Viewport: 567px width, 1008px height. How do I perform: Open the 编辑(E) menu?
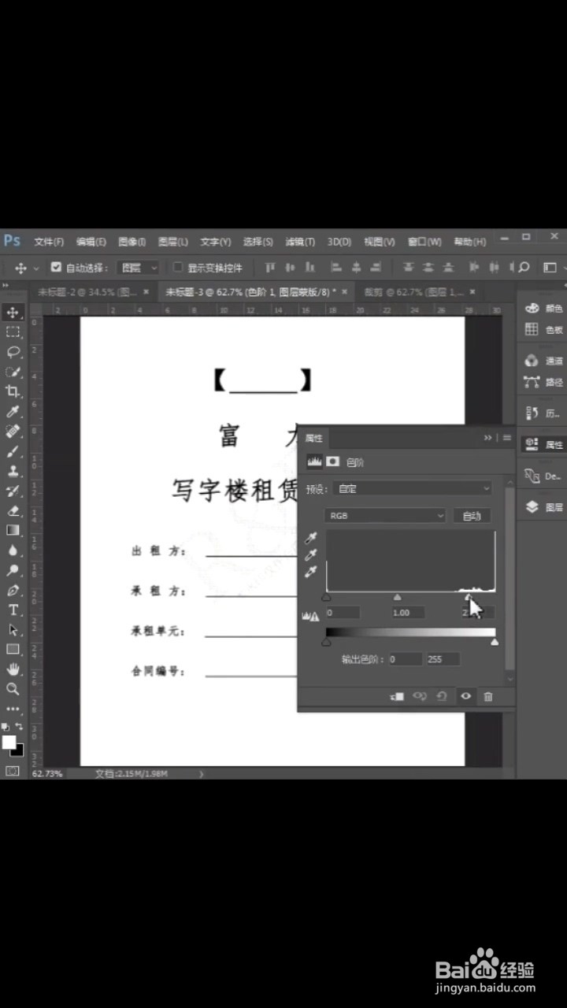tap(91, 242)
